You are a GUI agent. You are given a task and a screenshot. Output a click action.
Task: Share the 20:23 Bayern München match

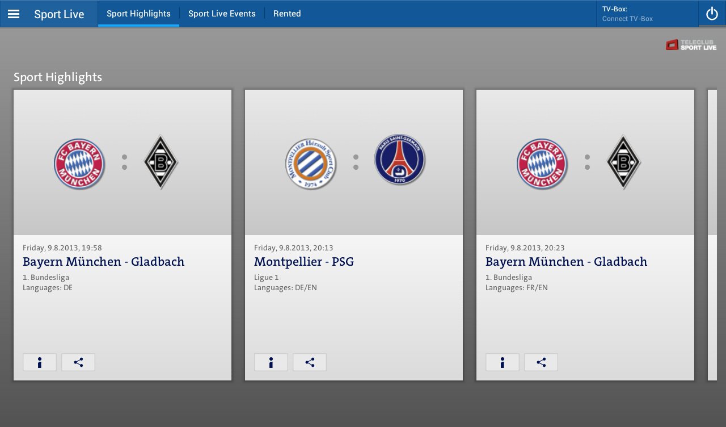click(x=541, y=362)
